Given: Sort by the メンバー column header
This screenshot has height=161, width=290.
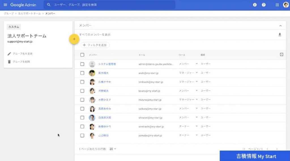Looking at the screenshot, I should click(93, 55).
